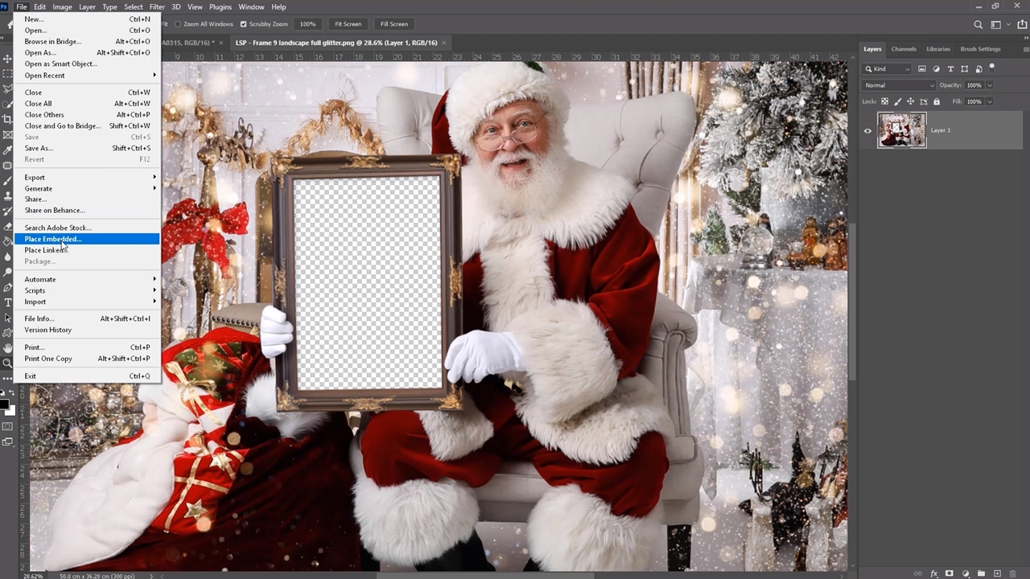
Task: Create a new layer icon
Action: click(997, 573)
